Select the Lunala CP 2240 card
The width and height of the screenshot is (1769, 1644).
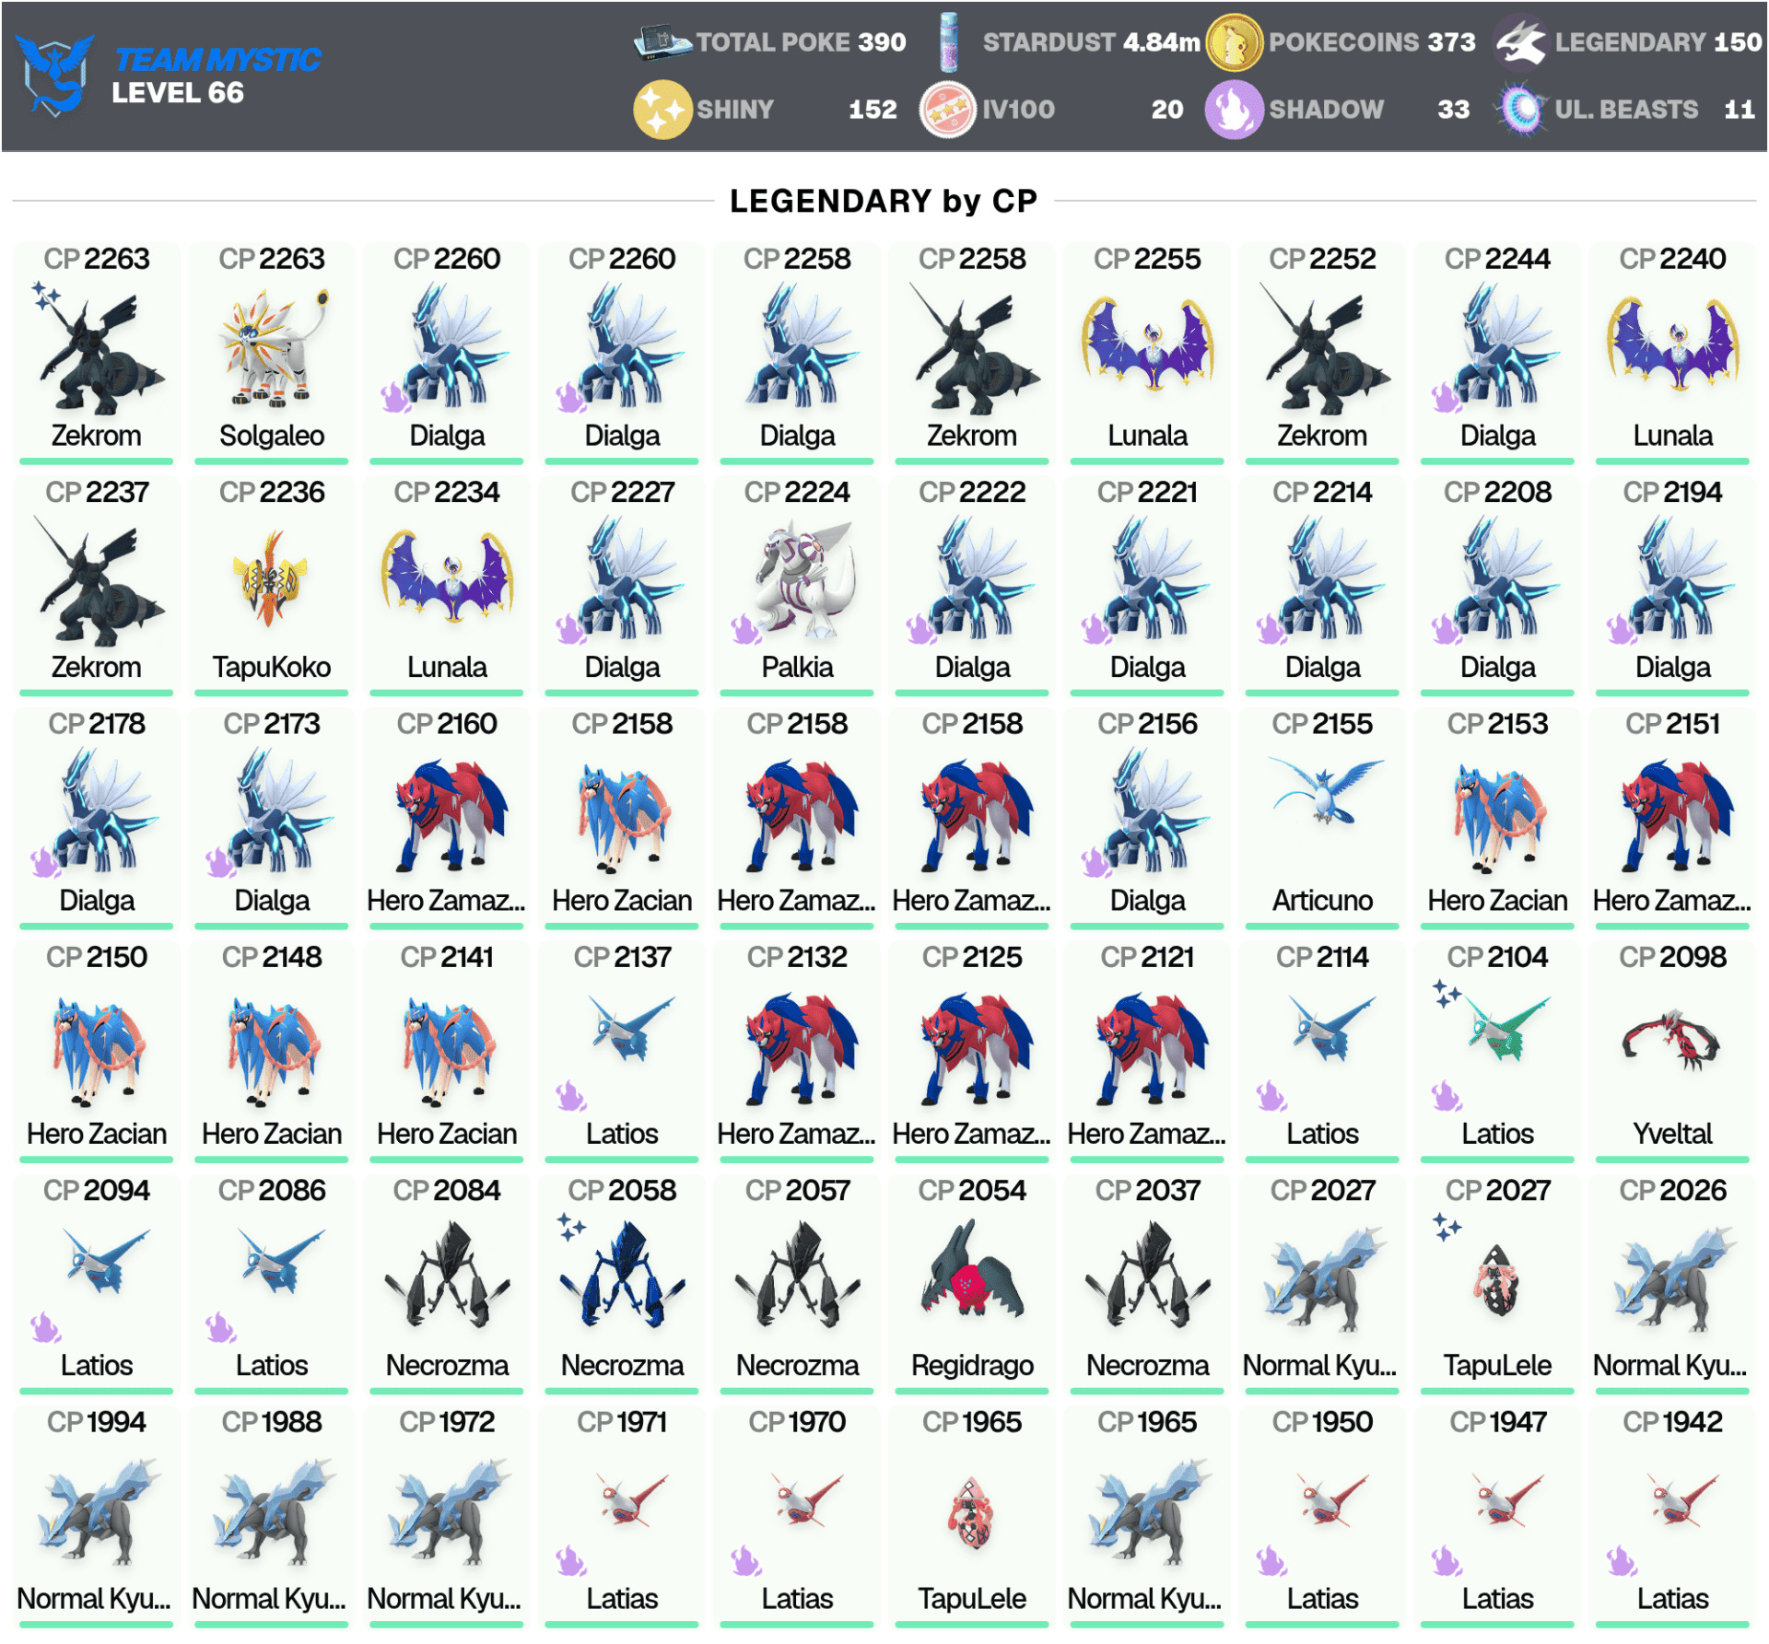click(1672, 352)
